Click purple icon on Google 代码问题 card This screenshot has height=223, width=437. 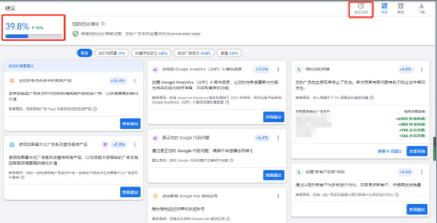pyautogui.click(x=156, y=137)
